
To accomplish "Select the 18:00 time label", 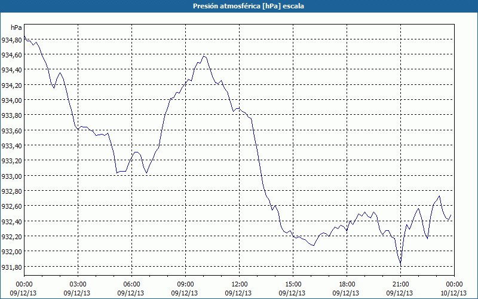I will tap(347, 285).
